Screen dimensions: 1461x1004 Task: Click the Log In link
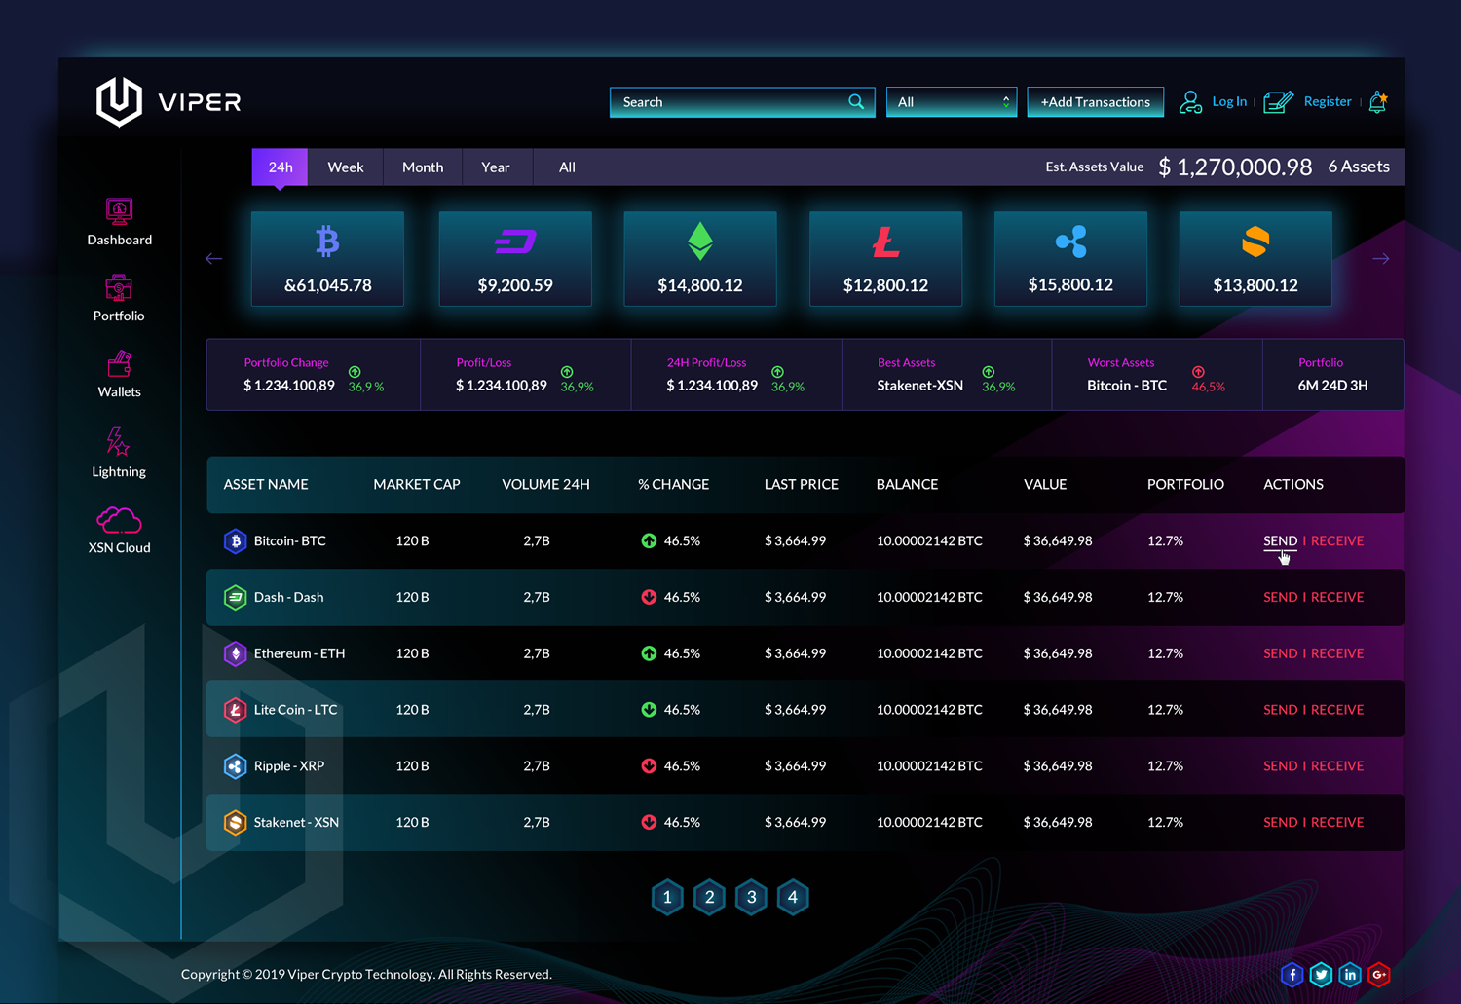pos(1229,101)
